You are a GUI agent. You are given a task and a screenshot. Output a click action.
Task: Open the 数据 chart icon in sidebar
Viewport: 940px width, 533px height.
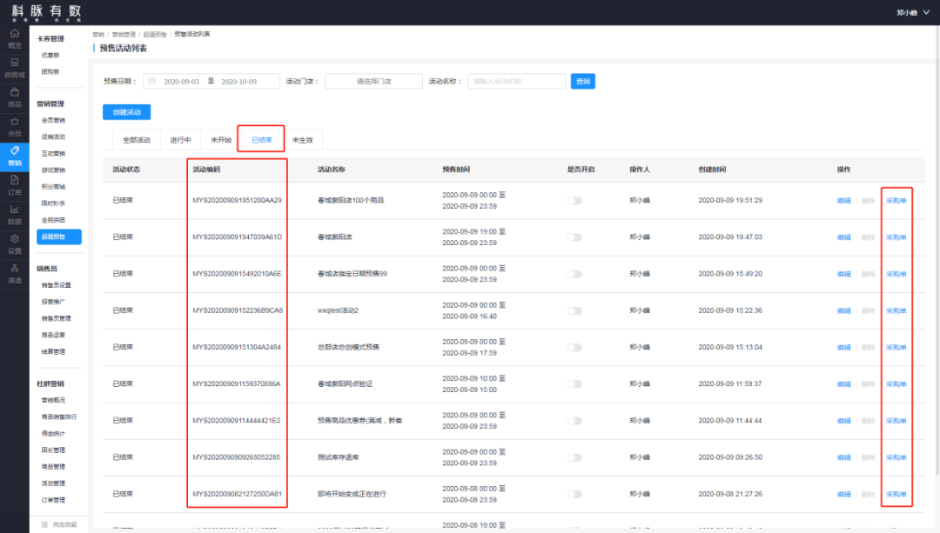click(x=15, y=210)
